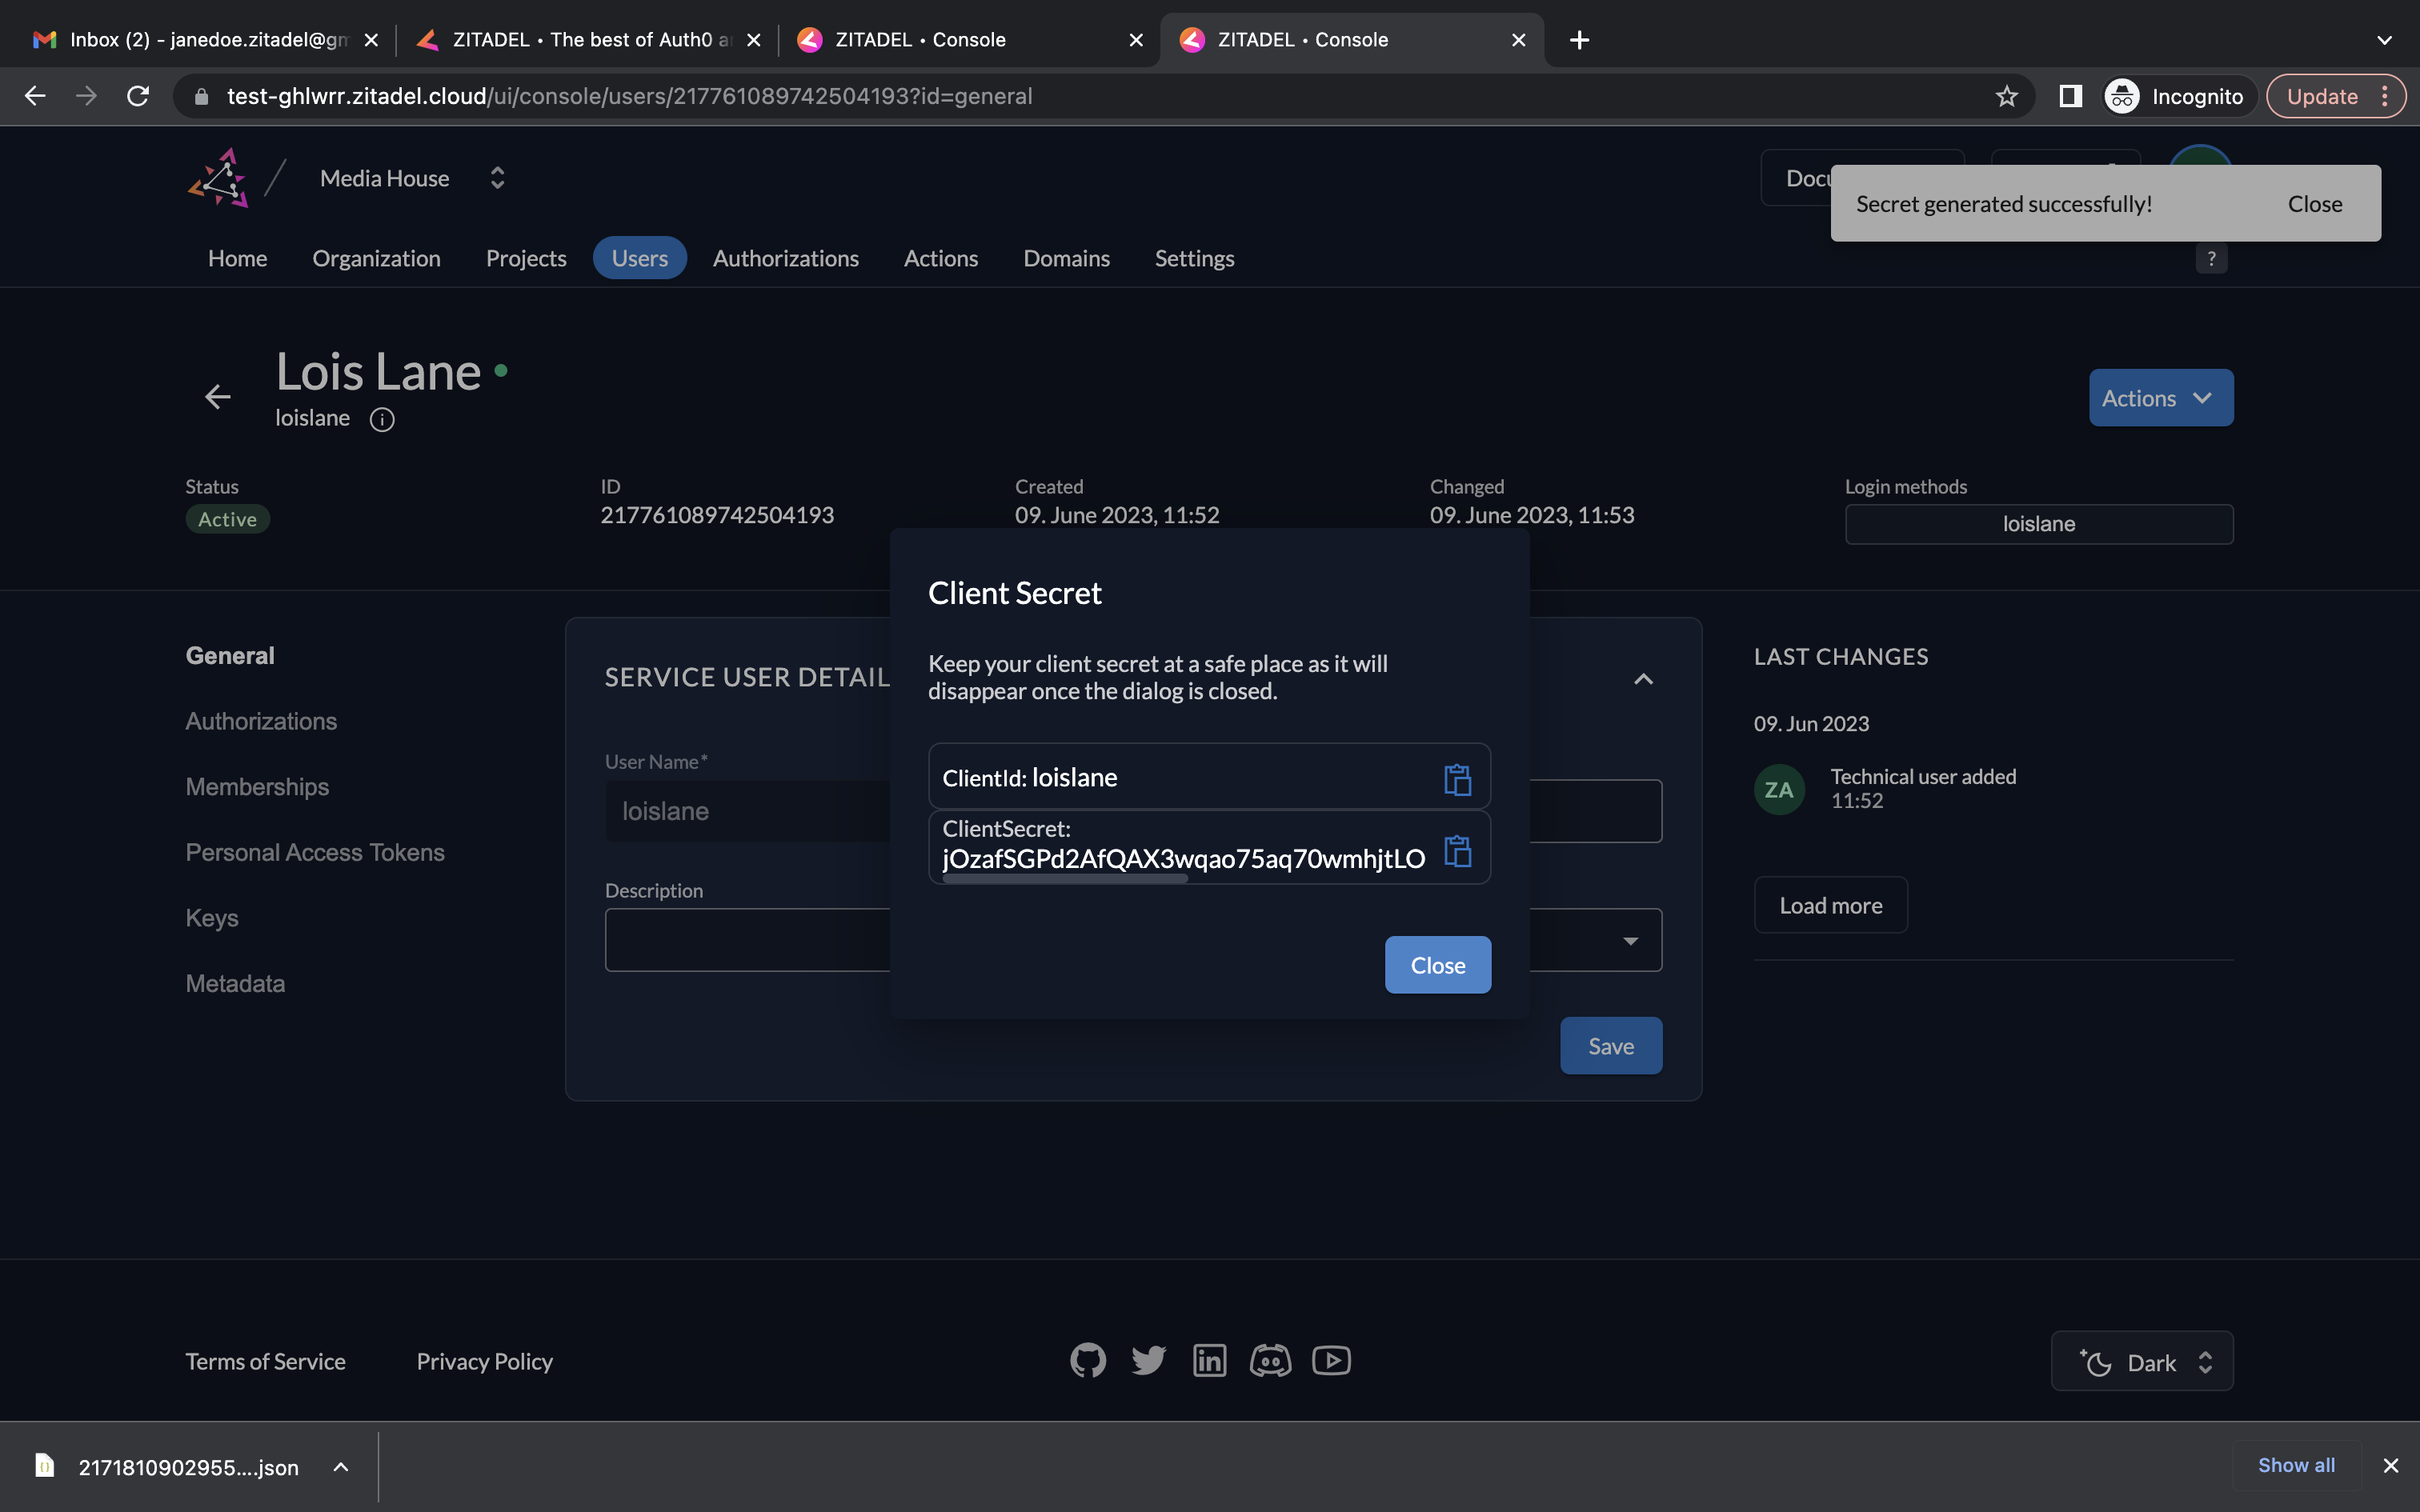2420x1512 pixels.
Task: Open the Dark theme selector
Action: [x=2142, y=1362]
